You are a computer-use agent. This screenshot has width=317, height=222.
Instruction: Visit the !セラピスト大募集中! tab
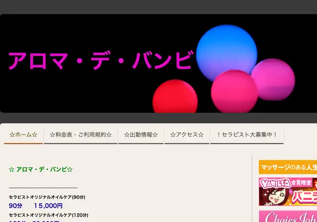point(247,135)
